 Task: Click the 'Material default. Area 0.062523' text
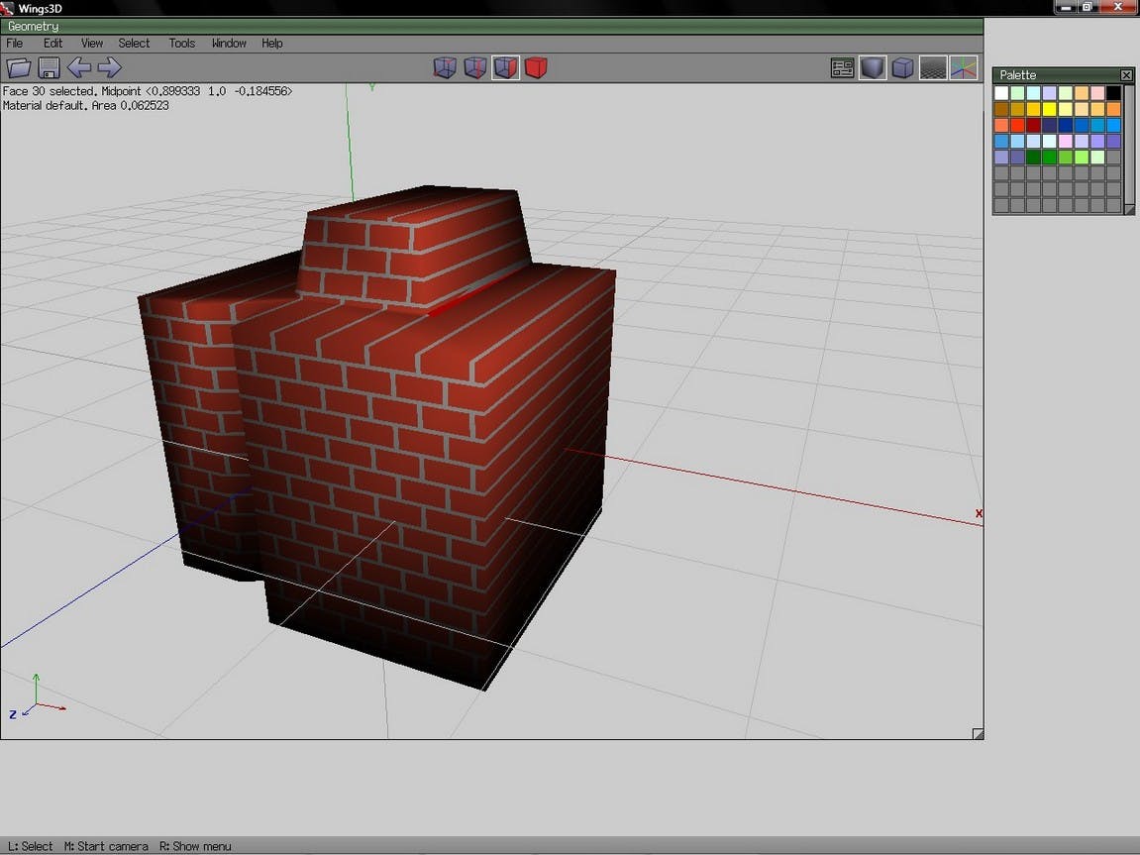(86, 105)
